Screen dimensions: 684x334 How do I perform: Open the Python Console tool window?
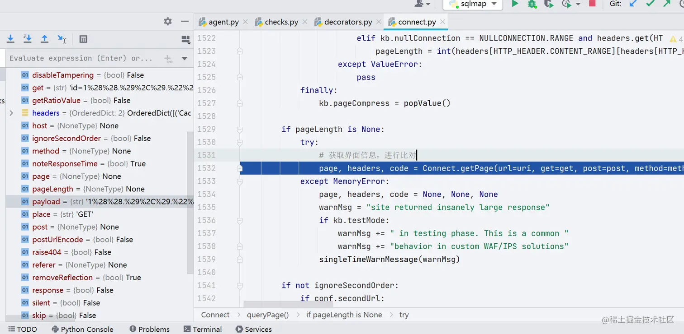click(x=82, y=329)
